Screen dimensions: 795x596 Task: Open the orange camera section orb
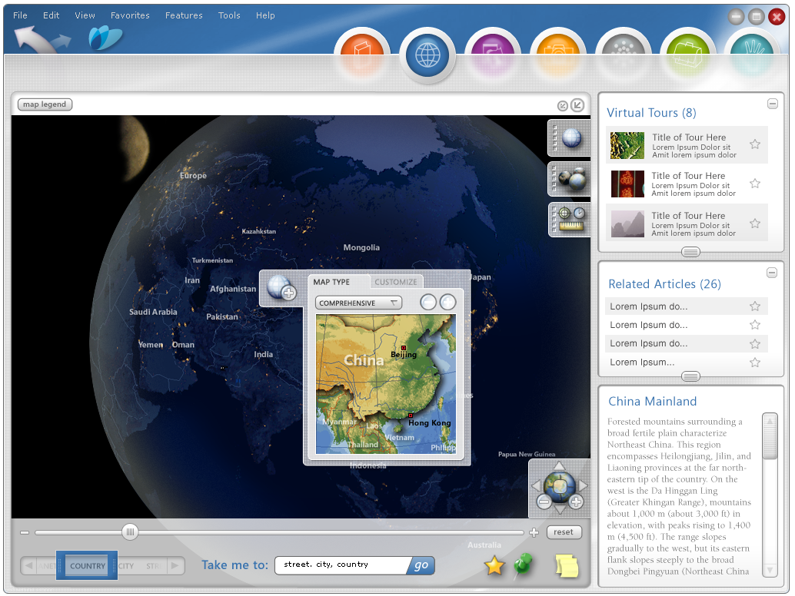557,53
